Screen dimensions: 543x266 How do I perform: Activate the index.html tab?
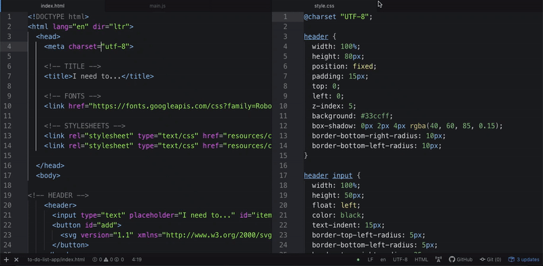click(x=52, y=6)
